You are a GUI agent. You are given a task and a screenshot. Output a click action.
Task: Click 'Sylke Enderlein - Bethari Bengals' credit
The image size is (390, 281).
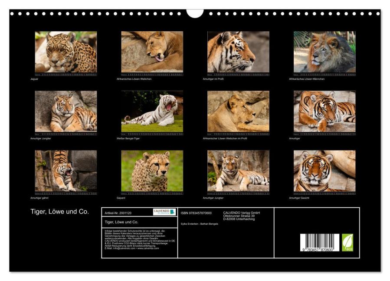tap(200, 224)
